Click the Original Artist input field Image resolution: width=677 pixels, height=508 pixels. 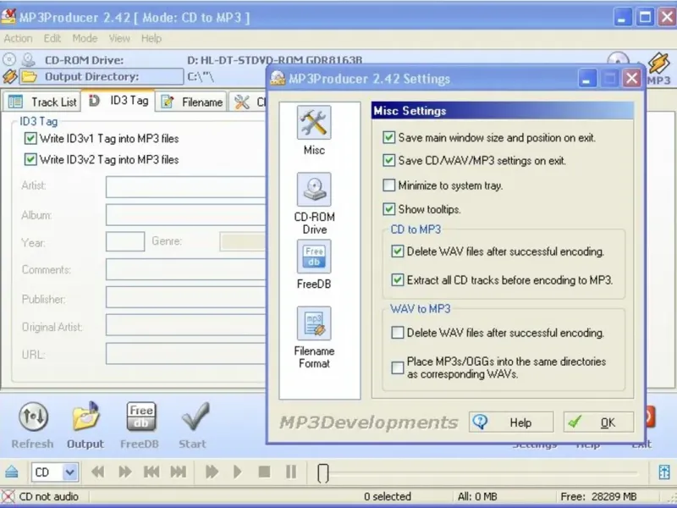tap(186, 325)
